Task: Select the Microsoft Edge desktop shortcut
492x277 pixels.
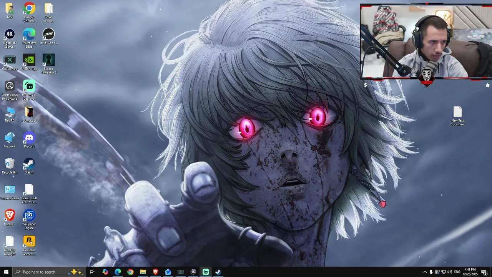Action: [x=29, y=38]
